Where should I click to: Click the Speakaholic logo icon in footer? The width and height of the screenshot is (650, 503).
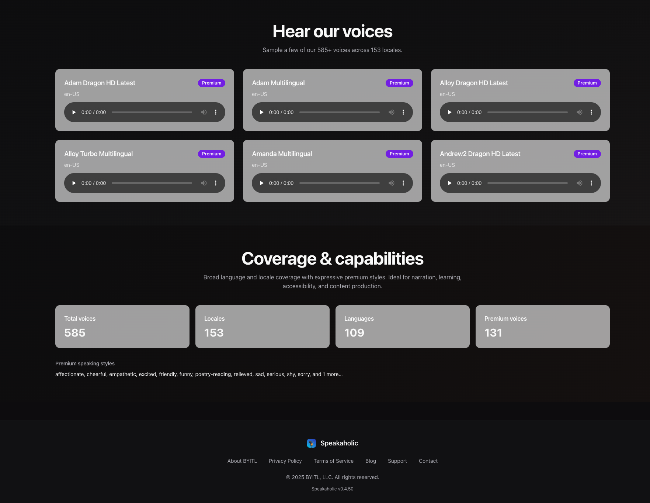tap(312, 443)
